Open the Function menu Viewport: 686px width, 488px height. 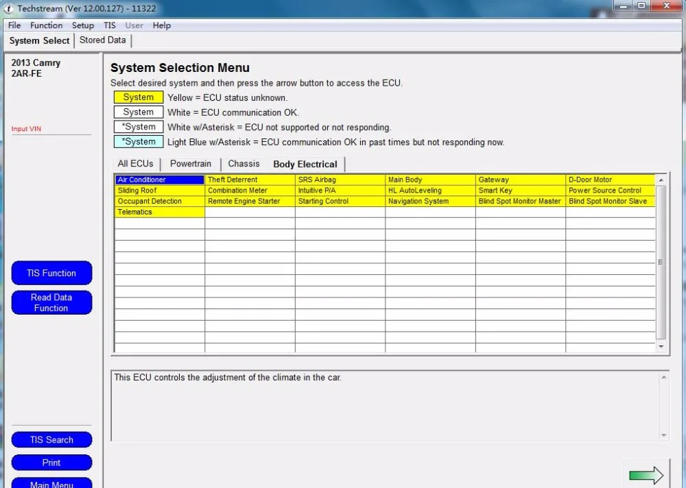click(46, 25)
